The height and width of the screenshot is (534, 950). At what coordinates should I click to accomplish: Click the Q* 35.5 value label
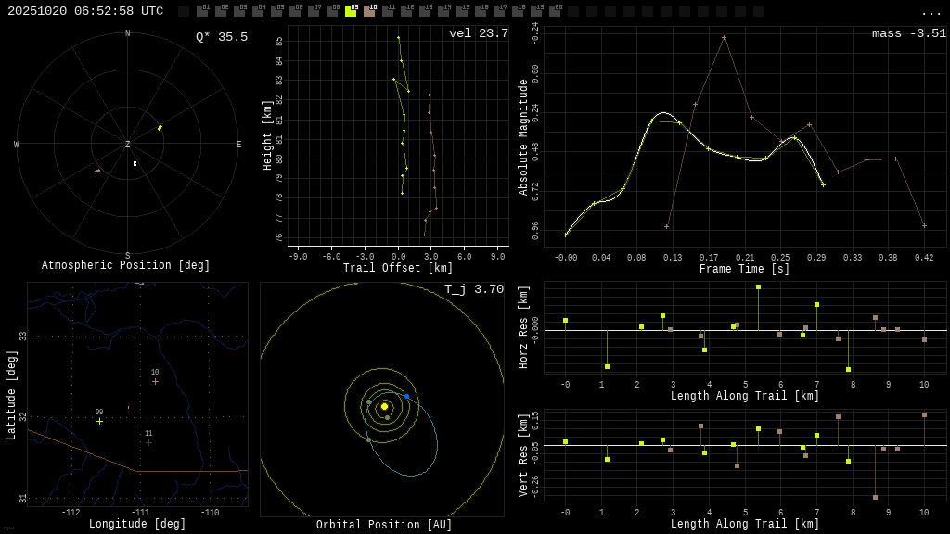[x=222, y=37]
